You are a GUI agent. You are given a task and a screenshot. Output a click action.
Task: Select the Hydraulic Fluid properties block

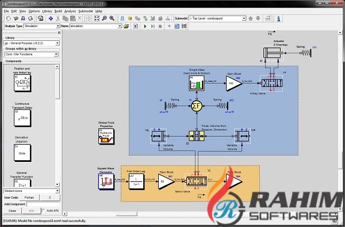(x=106, y=137)
